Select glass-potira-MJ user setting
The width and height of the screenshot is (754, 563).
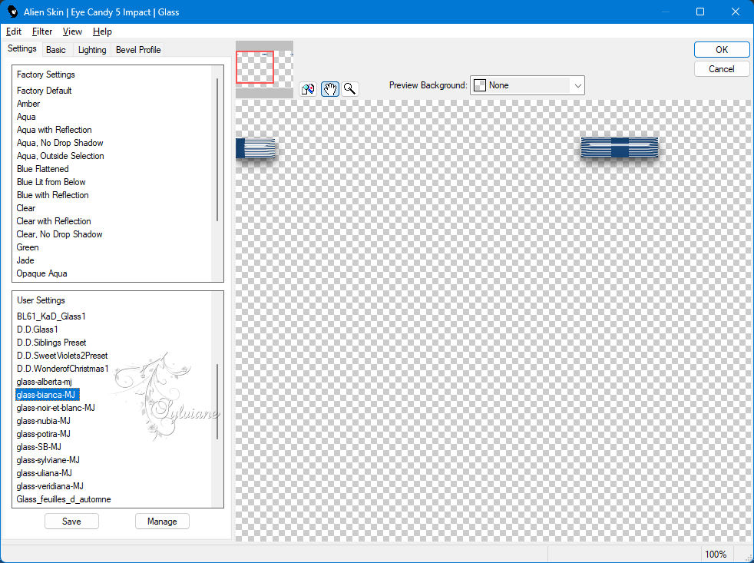(43, 433)
